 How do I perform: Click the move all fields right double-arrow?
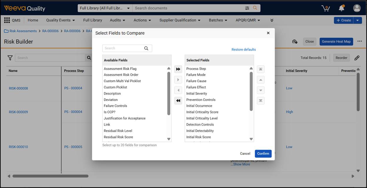pyautogui.click(x=178, y=69)
